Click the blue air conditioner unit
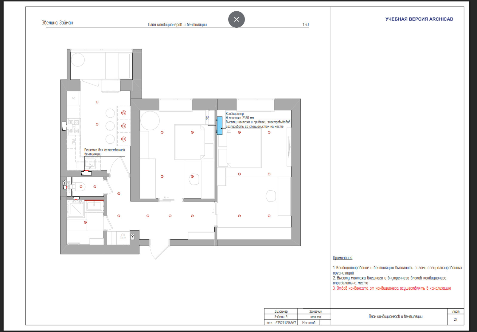This screenshot has width=477, height=332. pos(220,125)
